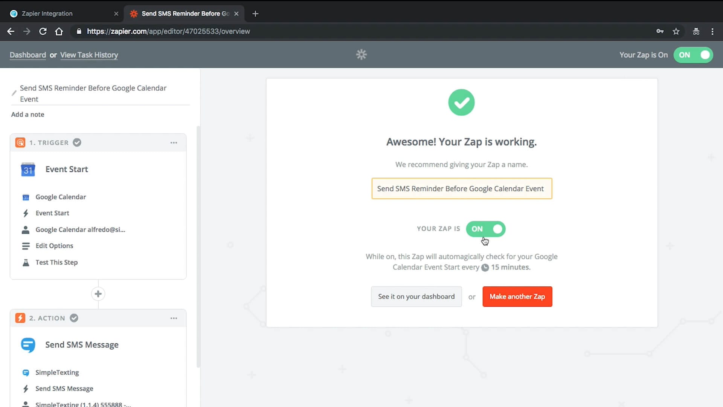Image resolution: width=723 pixels, height=407 pixels.
Task: Go forward in the browser
Action: coord(27,31)
